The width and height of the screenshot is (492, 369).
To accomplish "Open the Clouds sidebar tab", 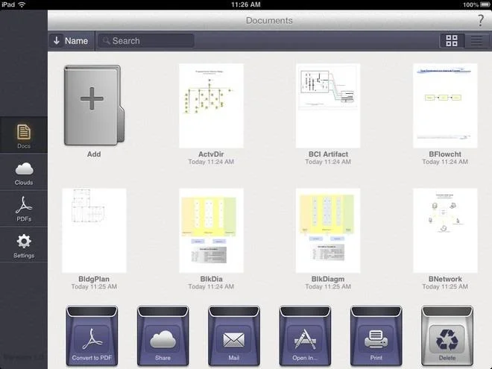I will 24,174.
